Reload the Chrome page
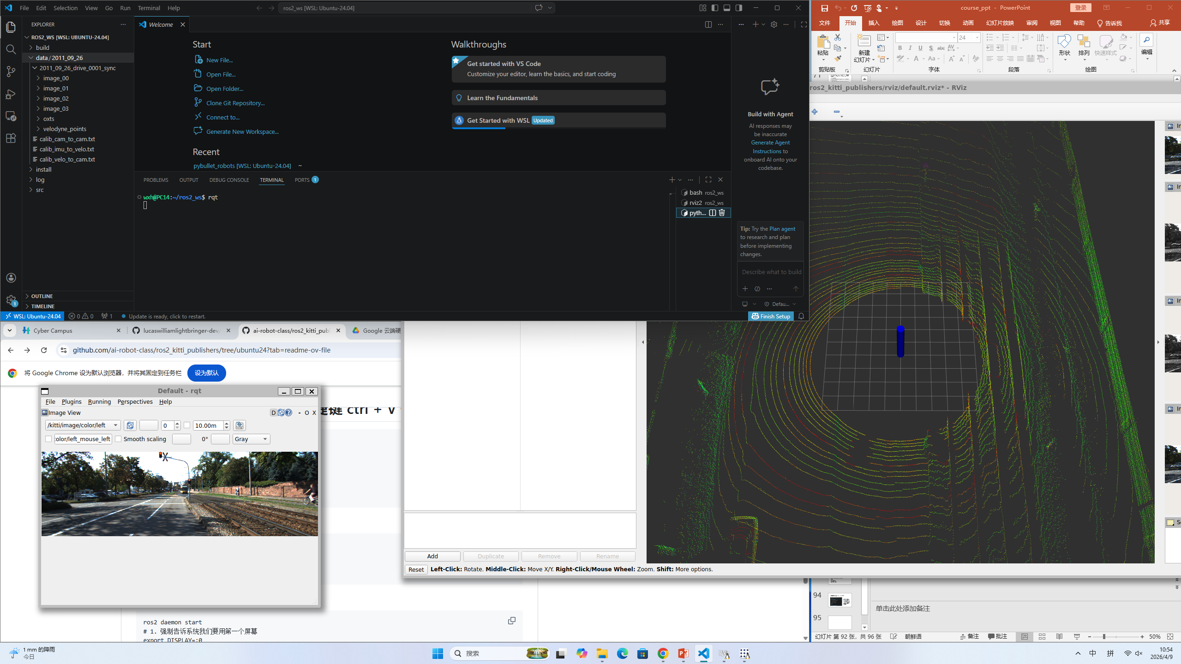This screenshot has width=1181, height=664. [44, 350]
